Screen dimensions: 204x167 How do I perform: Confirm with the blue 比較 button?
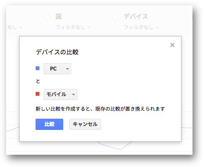pyautogui.click(x=49, y=124)
